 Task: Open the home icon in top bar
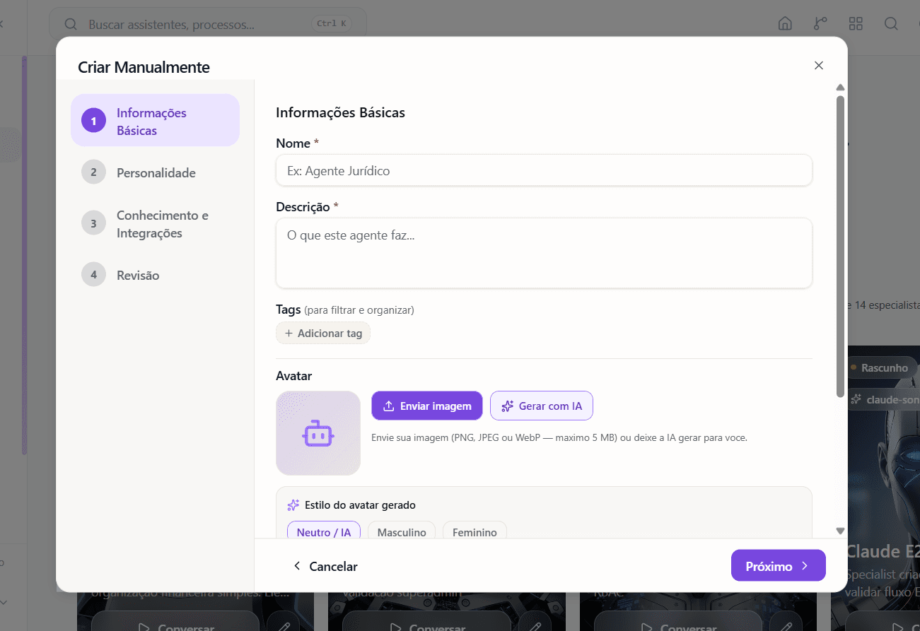point(785,23)
